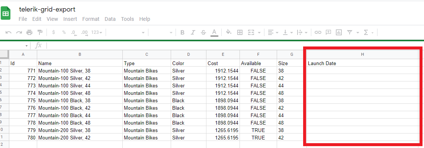This screenshot has height=148, width=424.
Task: Expand filter views dropdown arrow
Action: coord(358,33)
